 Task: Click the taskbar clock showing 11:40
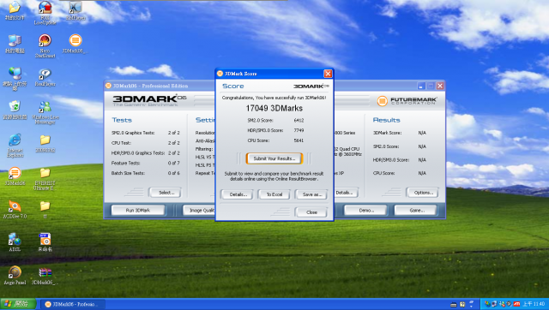534,304
